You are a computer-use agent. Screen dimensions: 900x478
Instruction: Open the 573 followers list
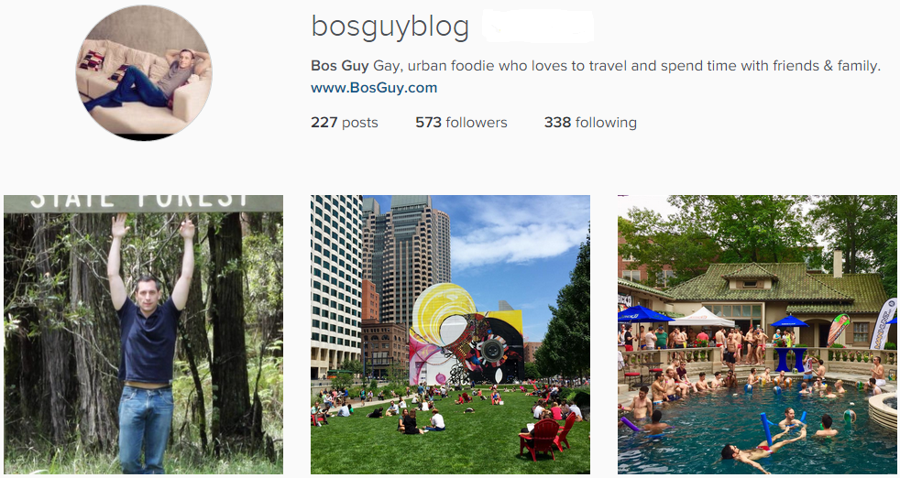click(461, 122)
